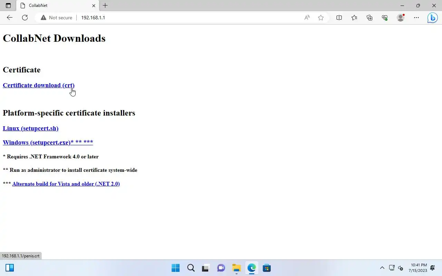Open the Chat app on taskbar
The height and width of the screenshot is (276, 442).
221,268
